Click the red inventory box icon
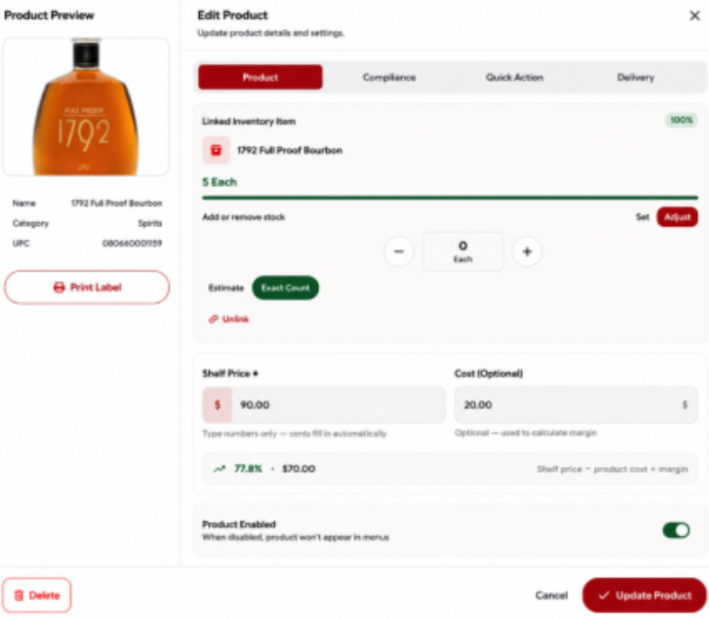 (x=216, y=150)
